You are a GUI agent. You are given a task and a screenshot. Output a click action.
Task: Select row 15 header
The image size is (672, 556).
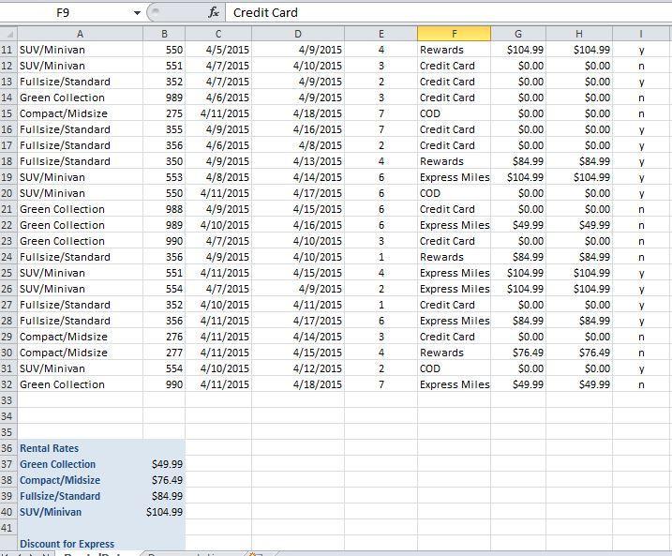point(8,113)
